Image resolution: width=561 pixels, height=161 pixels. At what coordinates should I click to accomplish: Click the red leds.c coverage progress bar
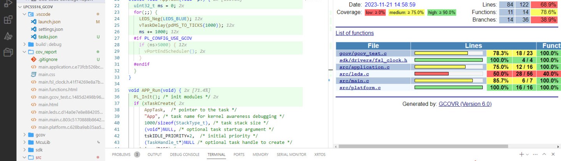click(432, 74)
